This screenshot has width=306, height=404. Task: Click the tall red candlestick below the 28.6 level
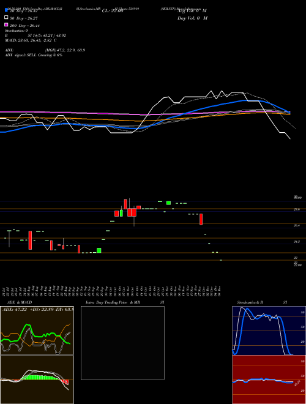(201, 219)
